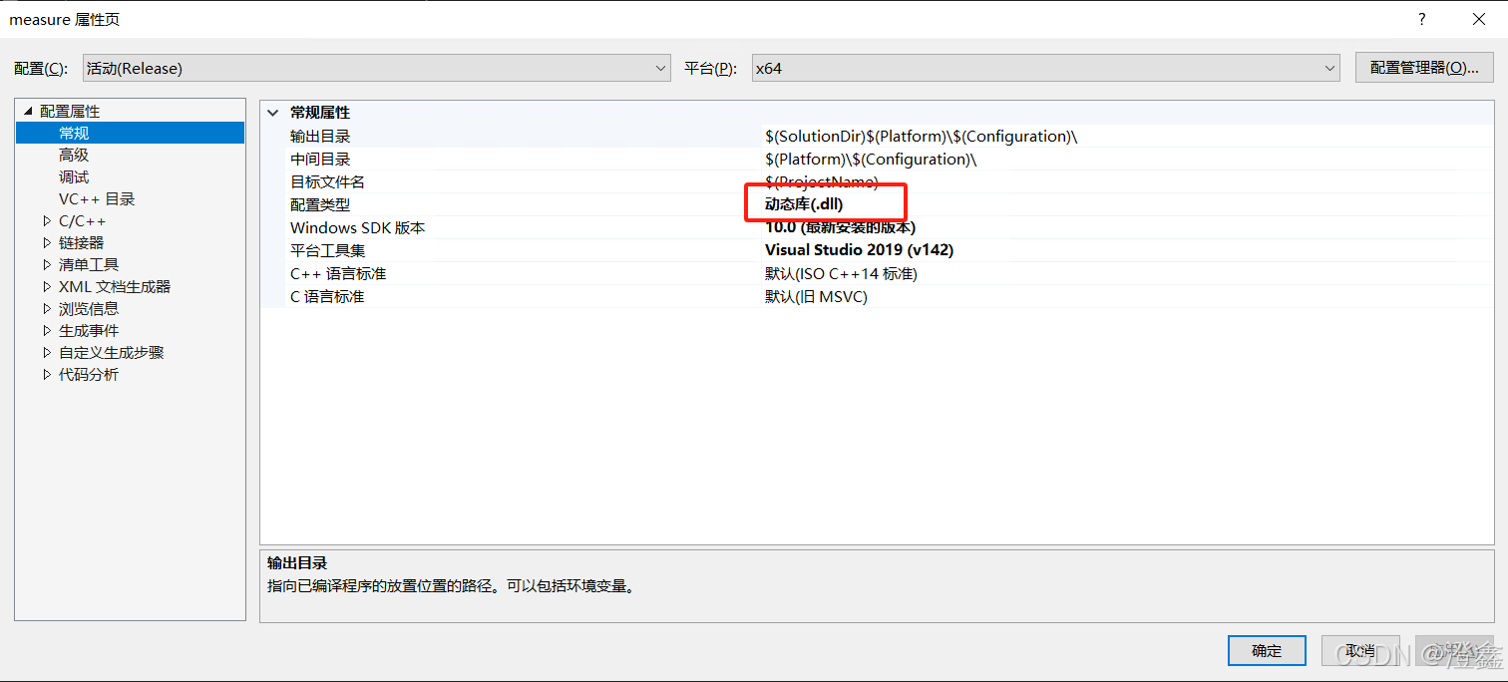Select the Windows SDK 版本 property row
Image resolution: width=1508 pixels, height=682 pixels.
point(878,228)
